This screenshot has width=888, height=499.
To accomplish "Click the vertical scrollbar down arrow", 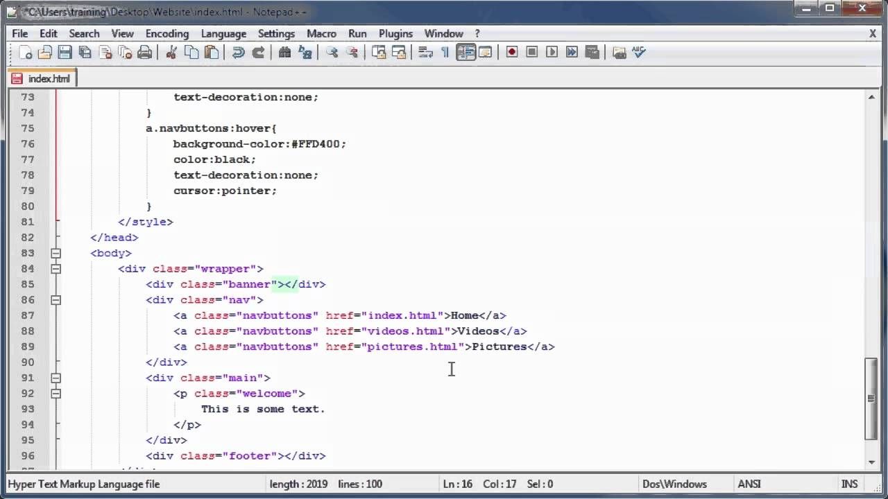I will click(871, 462).
